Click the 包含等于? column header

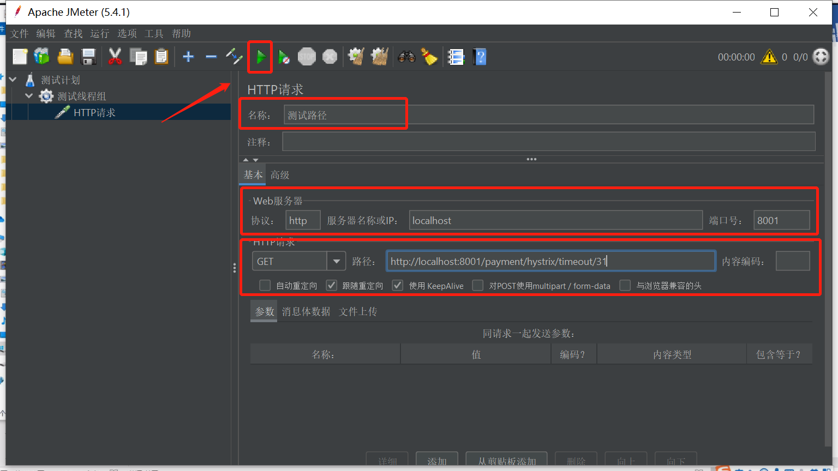tap(779, 354)
